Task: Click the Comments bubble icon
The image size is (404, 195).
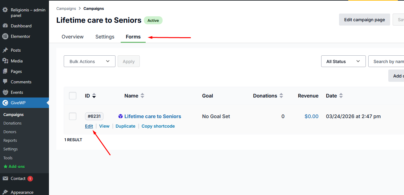Action: [x=5, y=82]
